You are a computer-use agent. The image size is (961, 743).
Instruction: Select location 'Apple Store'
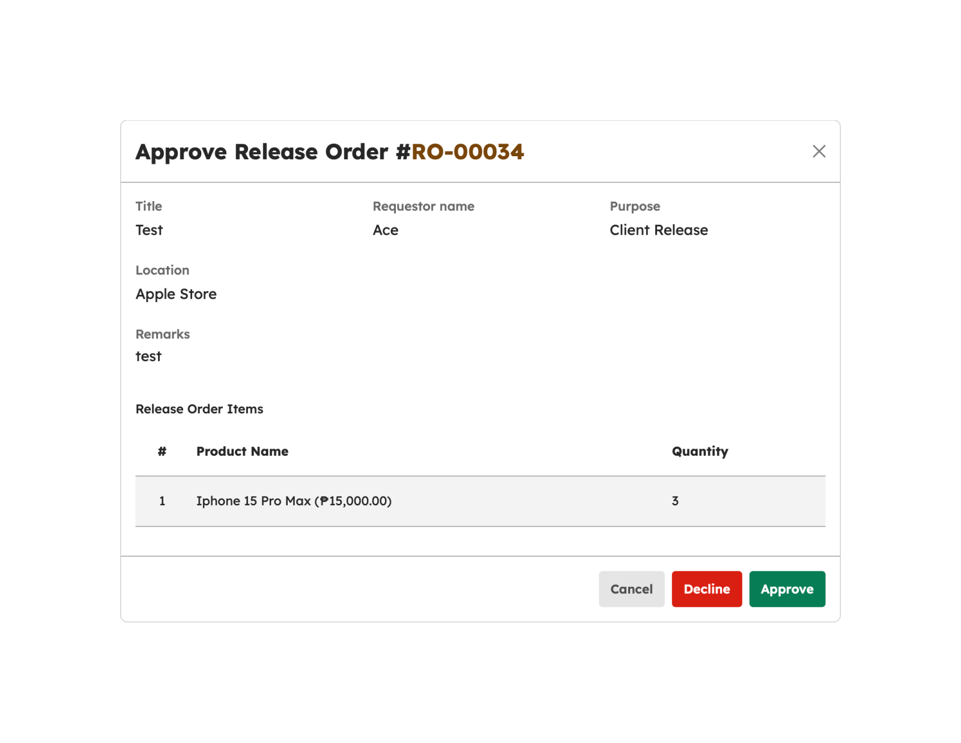[176, 294]
